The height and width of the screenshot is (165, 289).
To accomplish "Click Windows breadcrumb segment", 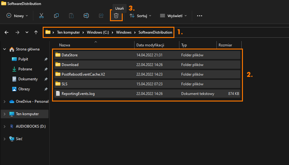I will tap(124, 32).
